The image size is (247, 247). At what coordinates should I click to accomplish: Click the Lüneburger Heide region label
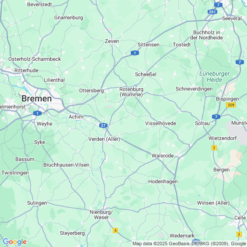(x=214, y=77)
